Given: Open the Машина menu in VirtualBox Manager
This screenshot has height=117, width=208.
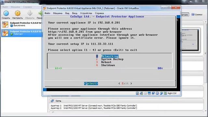Looking at the screenshot, I should pos(15,7).
